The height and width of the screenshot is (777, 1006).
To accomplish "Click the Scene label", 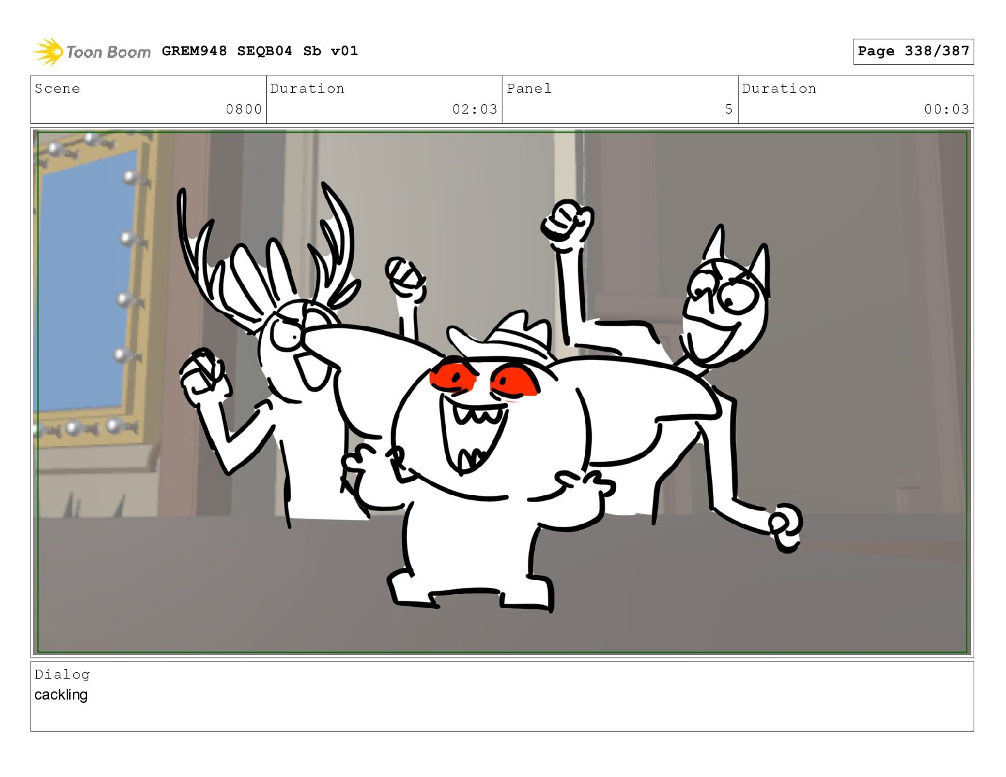I will click(57, 88).
